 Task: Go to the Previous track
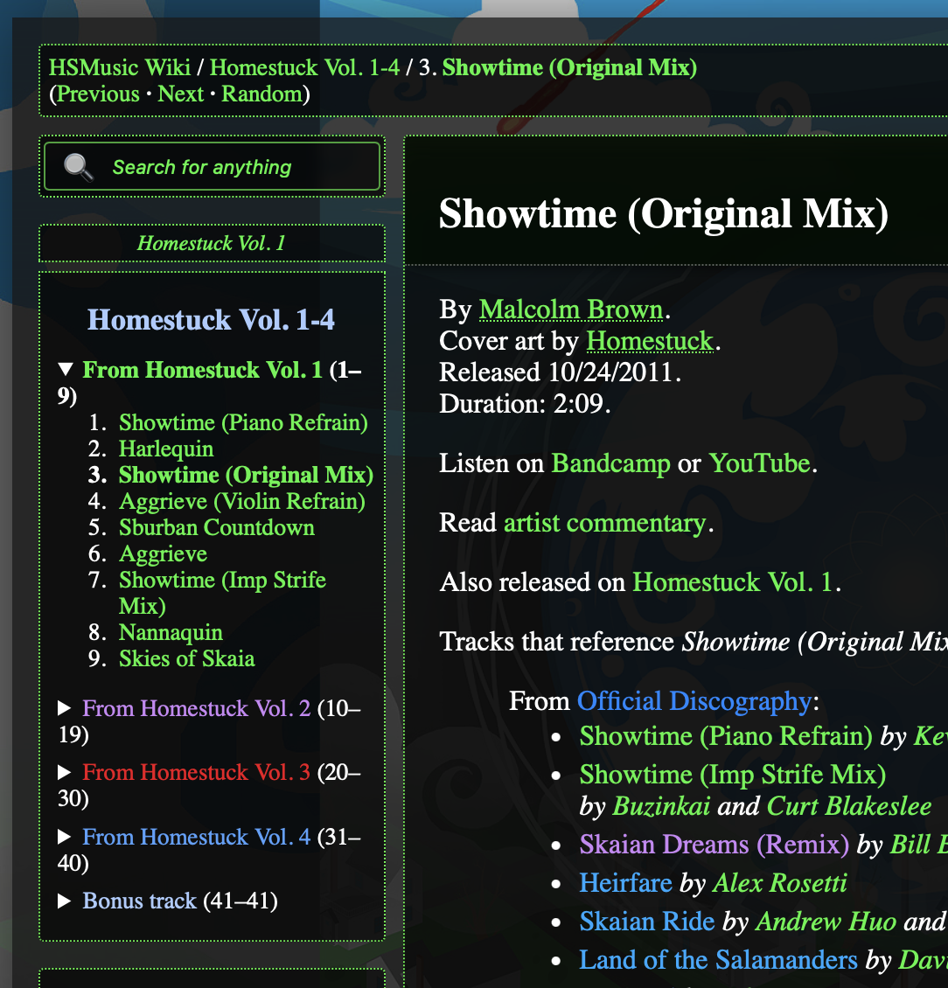pyautogui.click(x=98, y=94)
